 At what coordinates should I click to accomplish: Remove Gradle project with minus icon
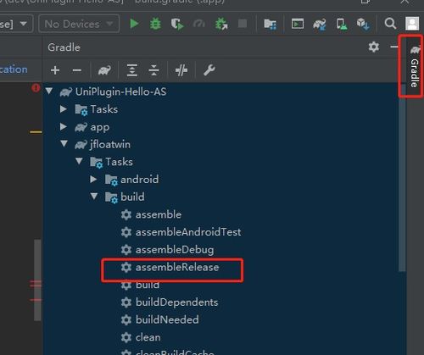(x=77, y=70)
